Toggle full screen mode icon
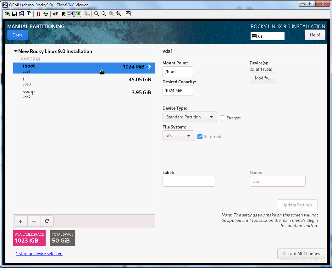 (128, 14)
